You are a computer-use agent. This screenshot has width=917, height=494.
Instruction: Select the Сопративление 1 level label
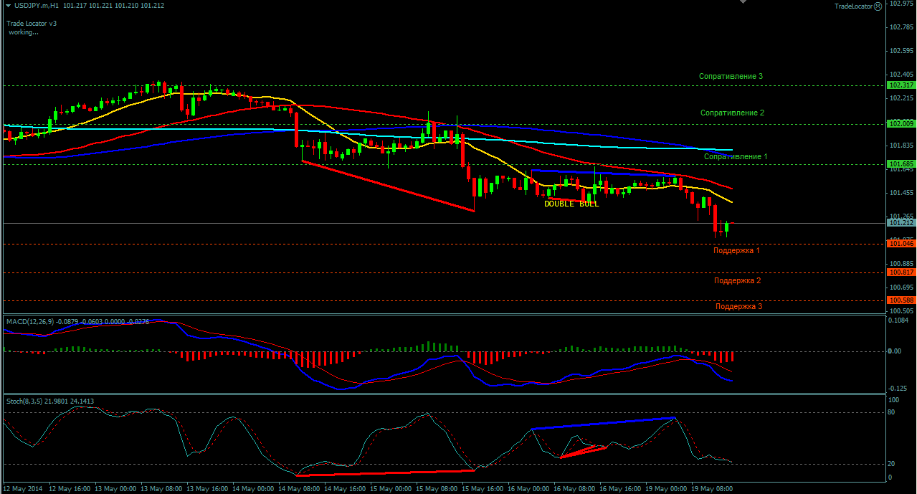(x=736, y=156)
